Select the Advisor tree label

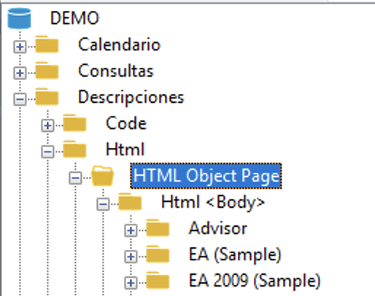coord(218,228)
